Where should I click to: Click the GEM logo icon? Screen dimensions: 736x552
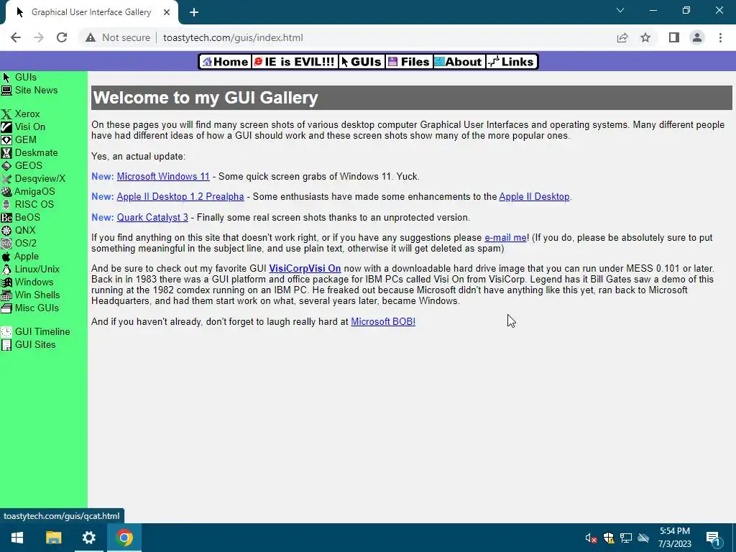click(6, 140)
